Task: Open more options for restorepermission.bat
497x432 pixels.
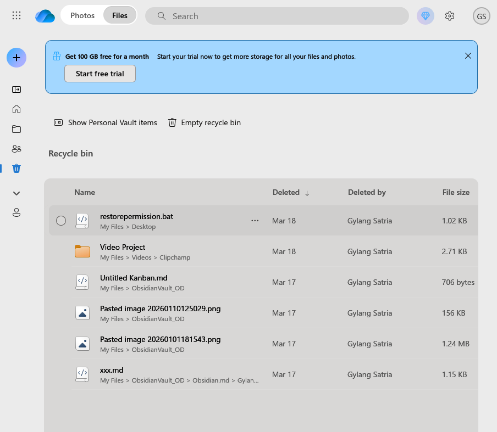Action: click(x=255, y=221)
